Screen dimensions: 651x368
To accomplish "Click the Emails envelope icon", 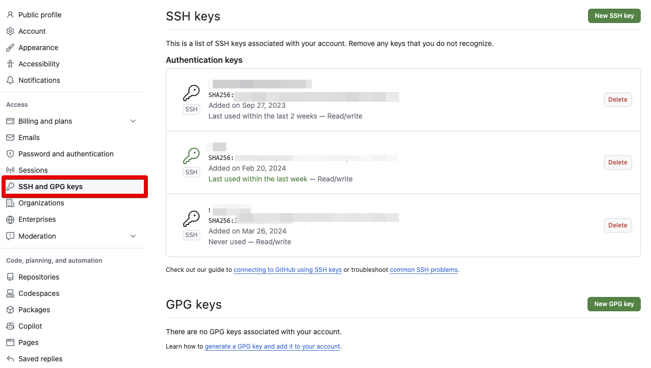I will click(11, 137).
